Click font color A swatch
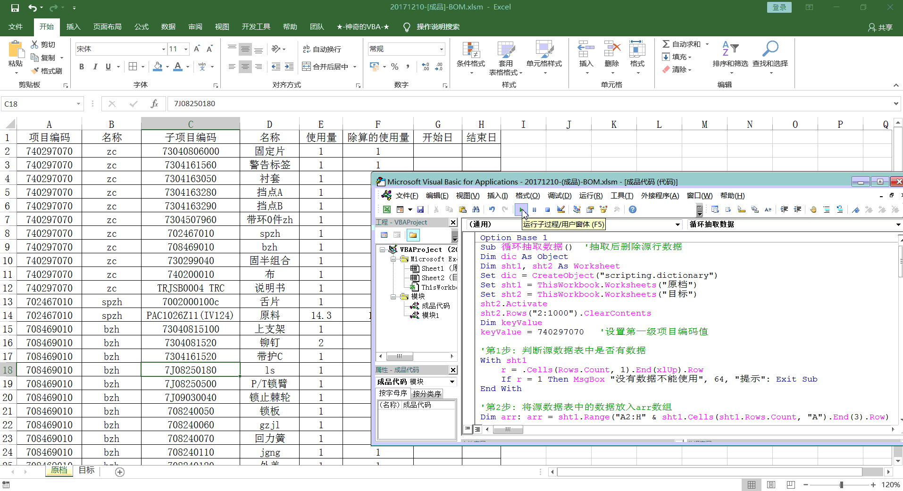This screenshot has width=903, height=491. (178, 67)
